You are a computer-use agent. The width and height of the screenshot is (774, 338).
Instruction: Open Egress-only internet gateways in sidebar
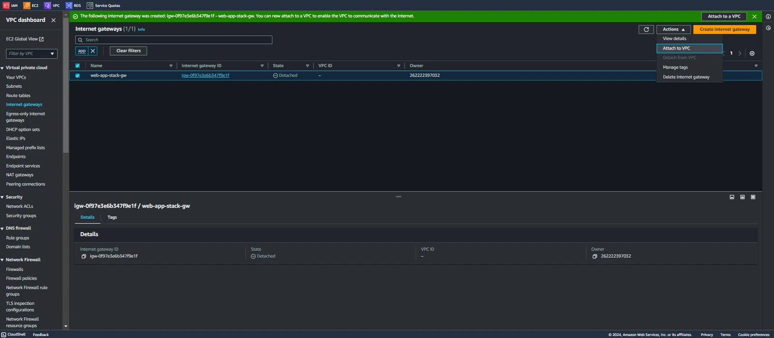(26, 117)
